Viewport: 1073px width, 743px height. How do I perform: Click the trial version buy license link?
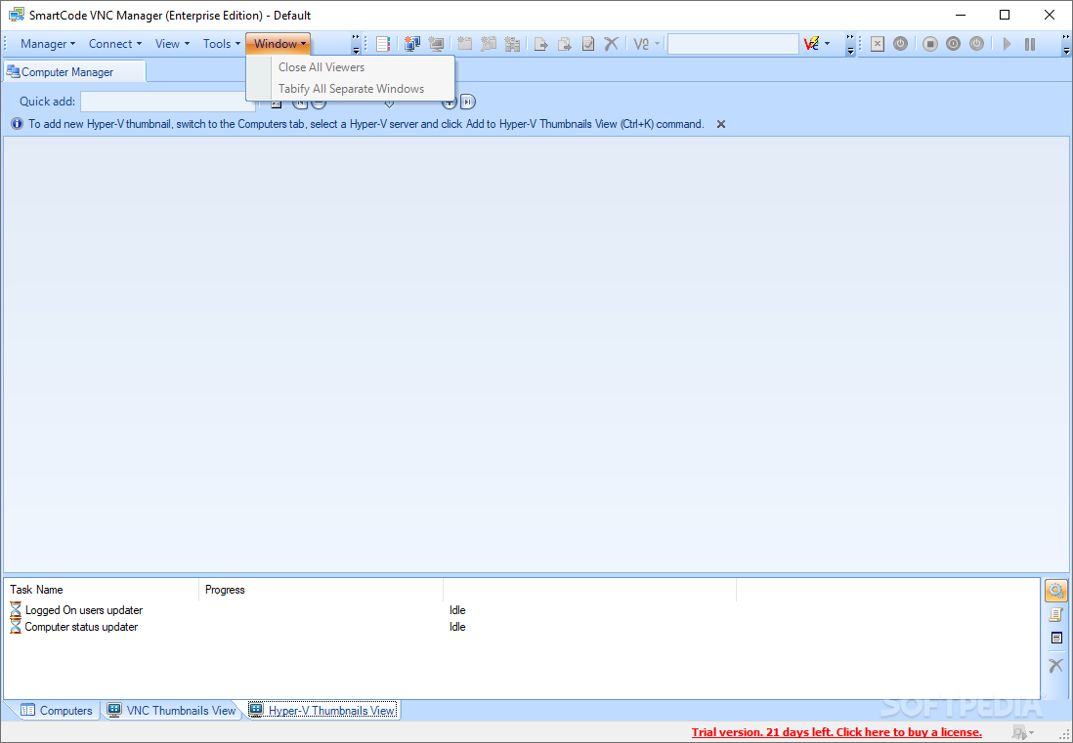[837, 732]
